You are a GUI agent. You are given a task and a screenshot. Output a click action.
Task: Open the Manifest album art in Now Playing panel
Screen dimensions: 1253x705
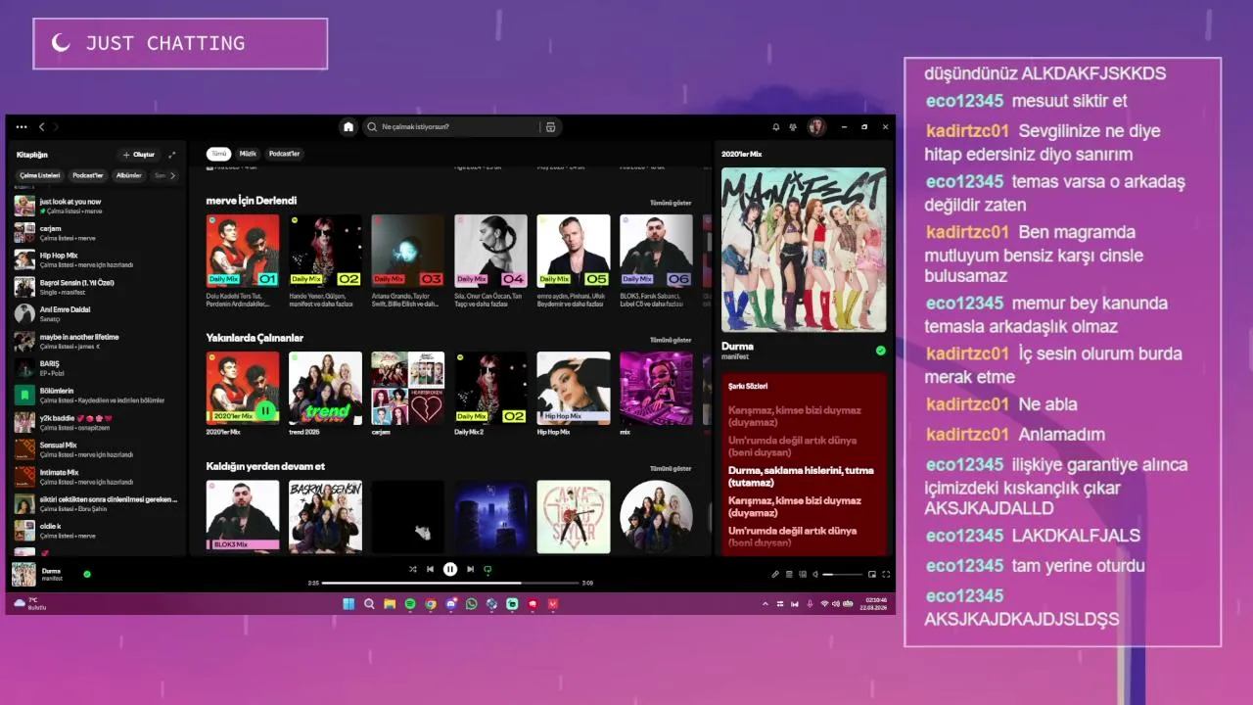[804, 250]
